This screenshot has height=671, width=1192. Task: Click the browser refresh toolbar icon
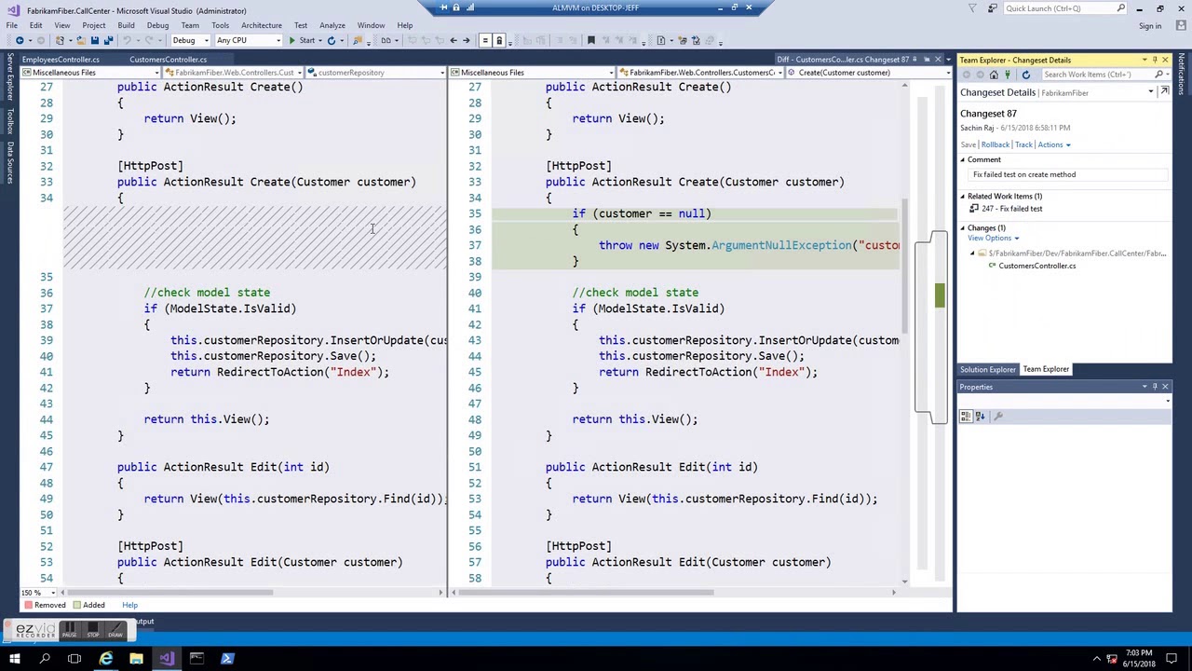[x=332, y=40]
